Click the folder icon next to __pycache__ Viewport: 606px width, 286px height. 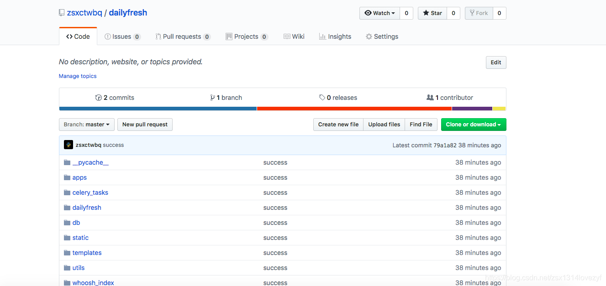(x=67, y=162)
